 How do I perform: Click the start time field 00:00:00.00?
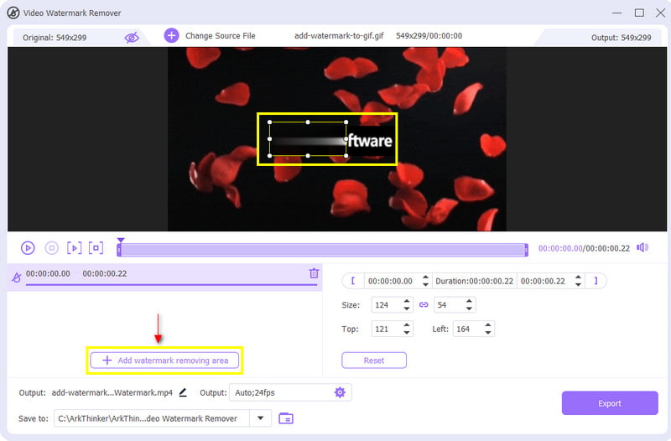[390, 282]
